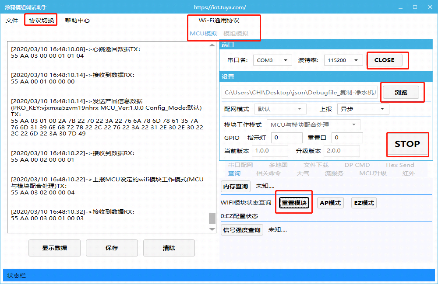Click the 清除 button to clear log
This screenshot has height=284, width=438.
pyautogui.click(x=169, y=248)
